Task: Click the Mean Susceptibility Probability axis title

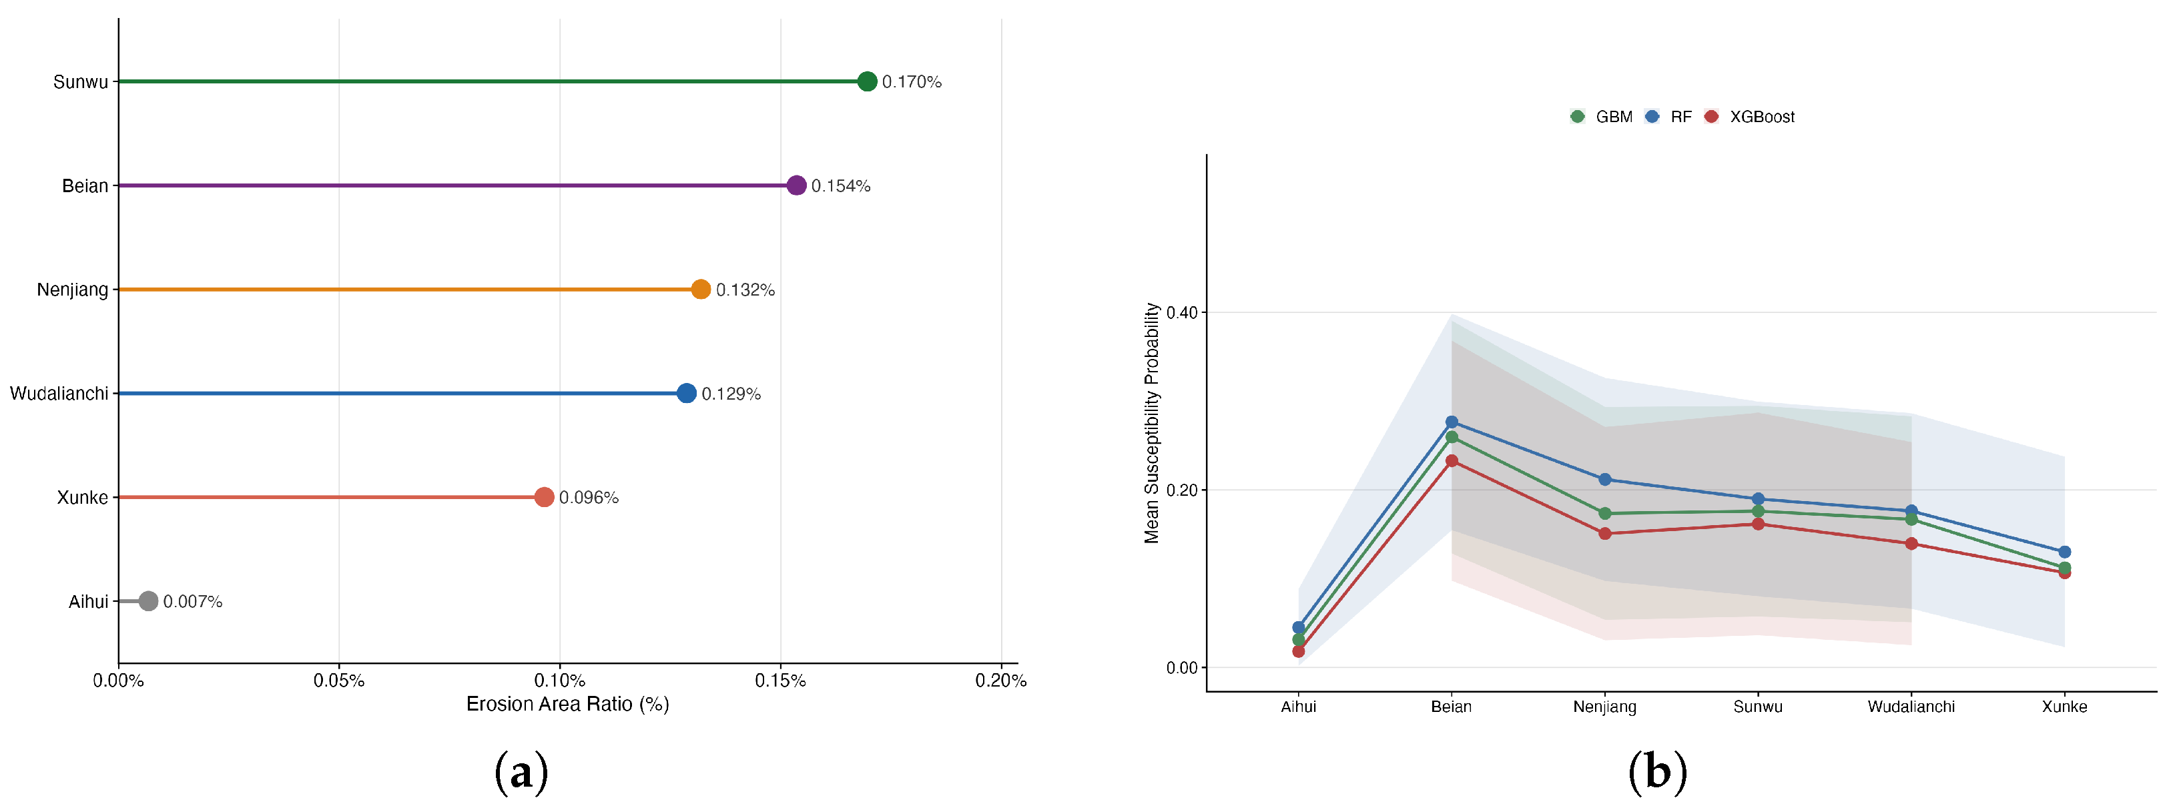Action: coord(1152,422)
